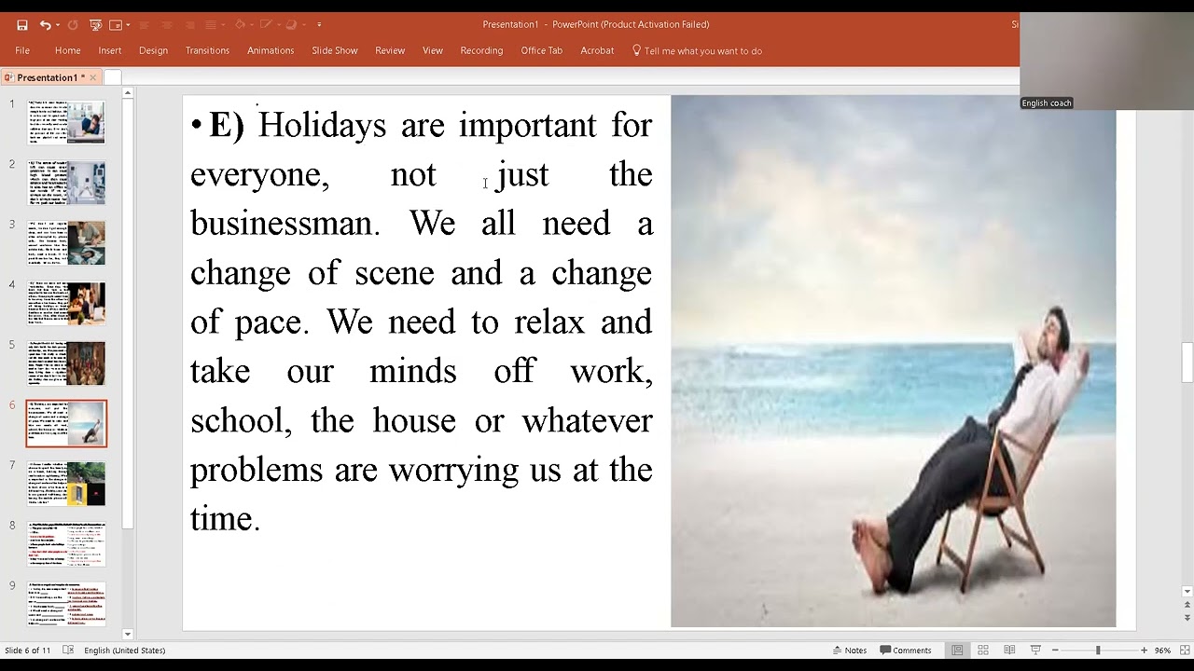The height and width of the screenshot is (671, 1194).
Task: Click the zoom out minus button
Action: [x=1055, y=650]
